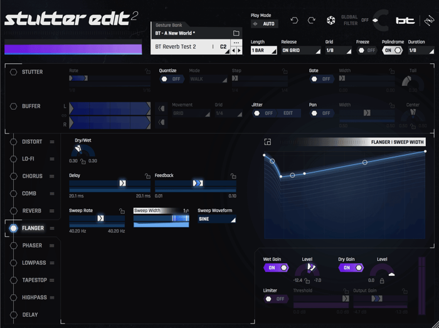Enable the Limiter switch
Screen dimensions: 439x328
(x=276, y=299)
